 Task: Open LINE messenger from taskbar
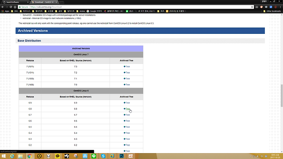tap(94, 156)
